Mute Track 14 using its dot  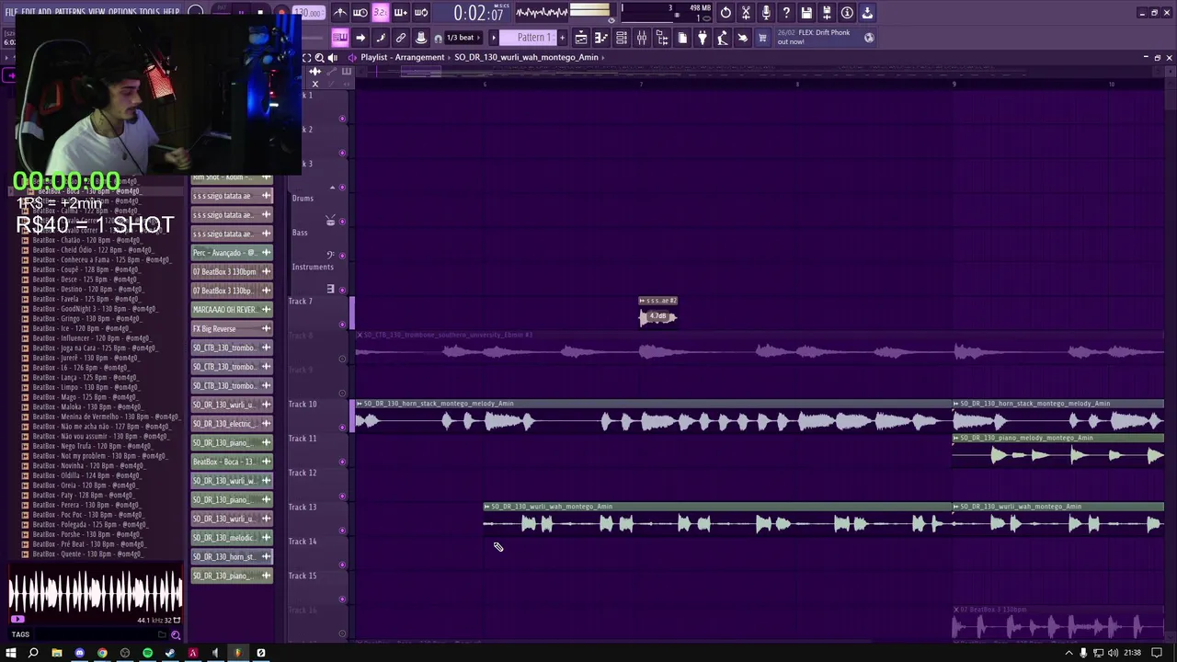point(343,565)
